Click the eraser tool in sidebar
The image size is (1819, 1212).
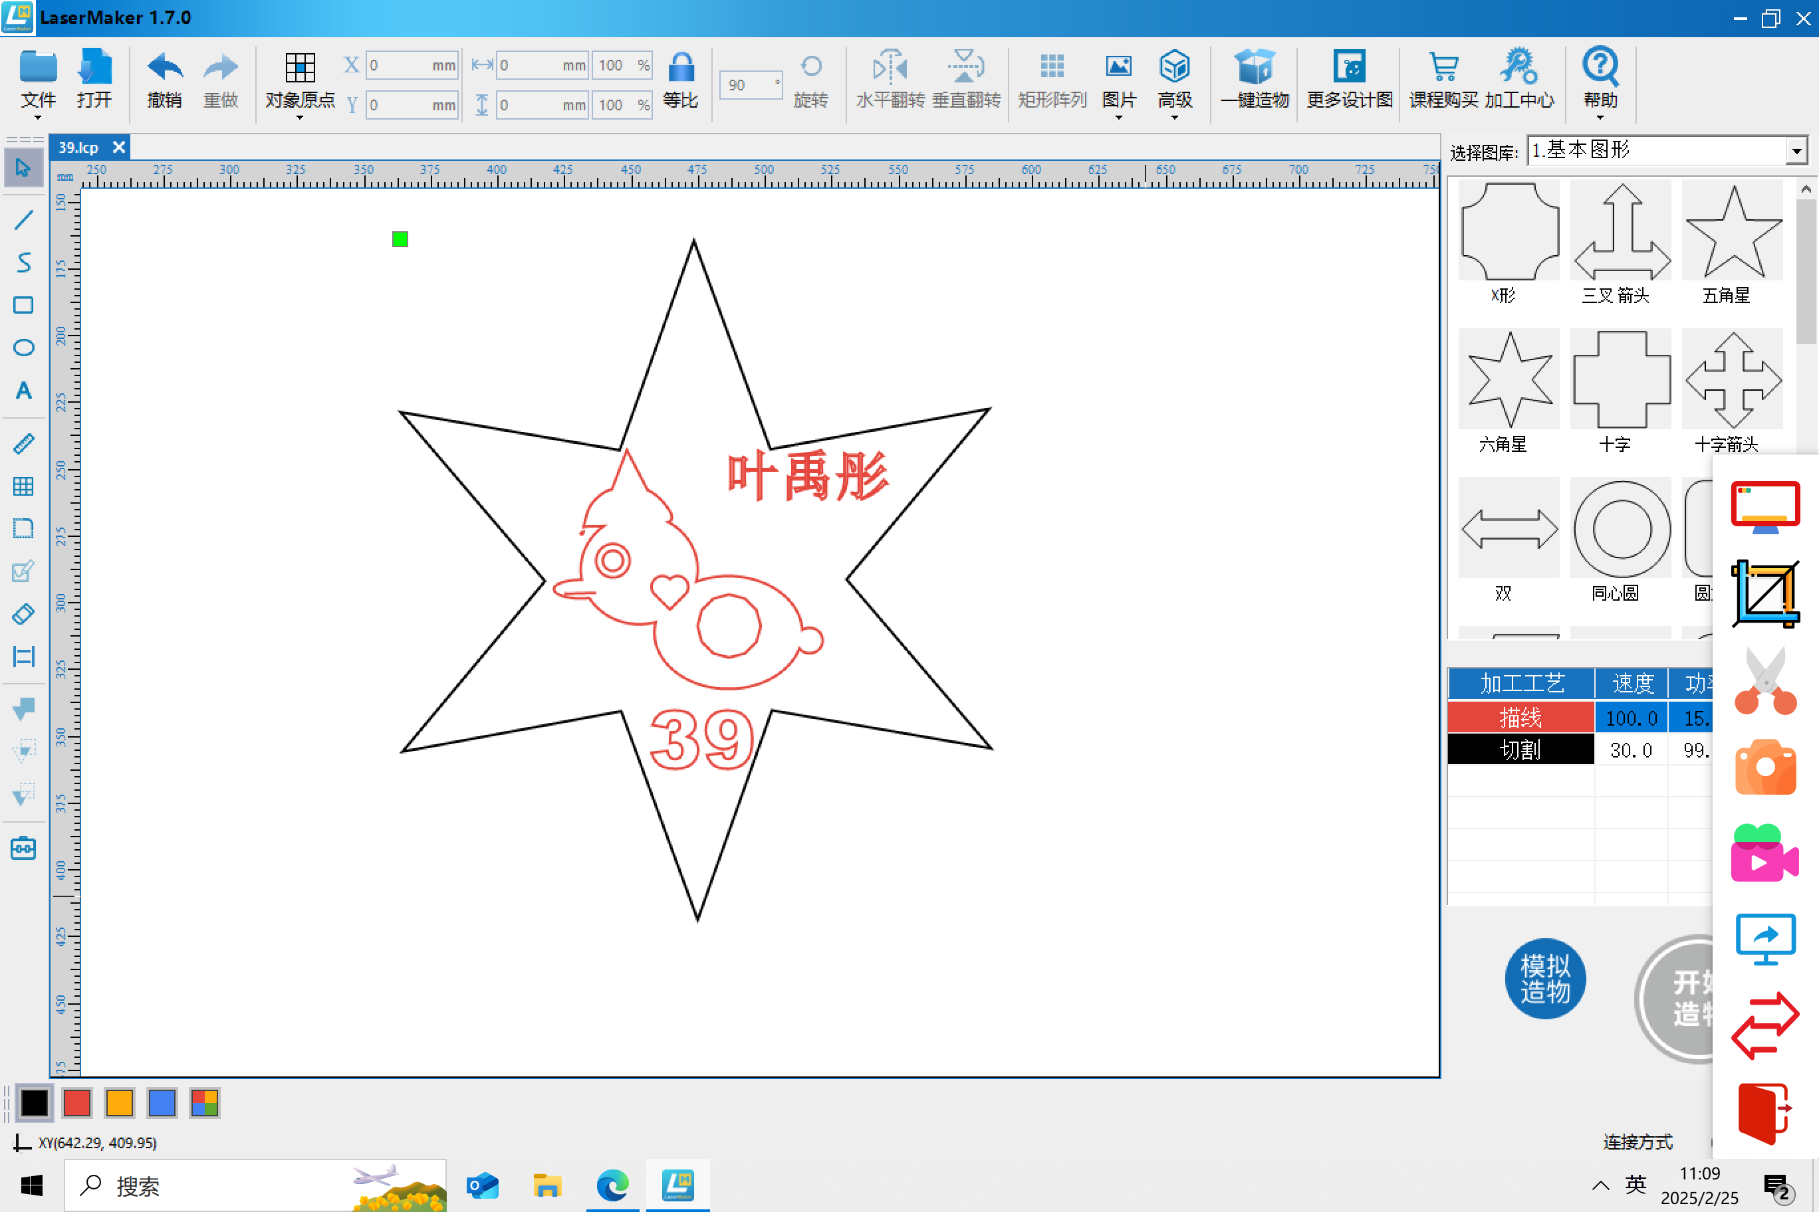tap(23, 615)
